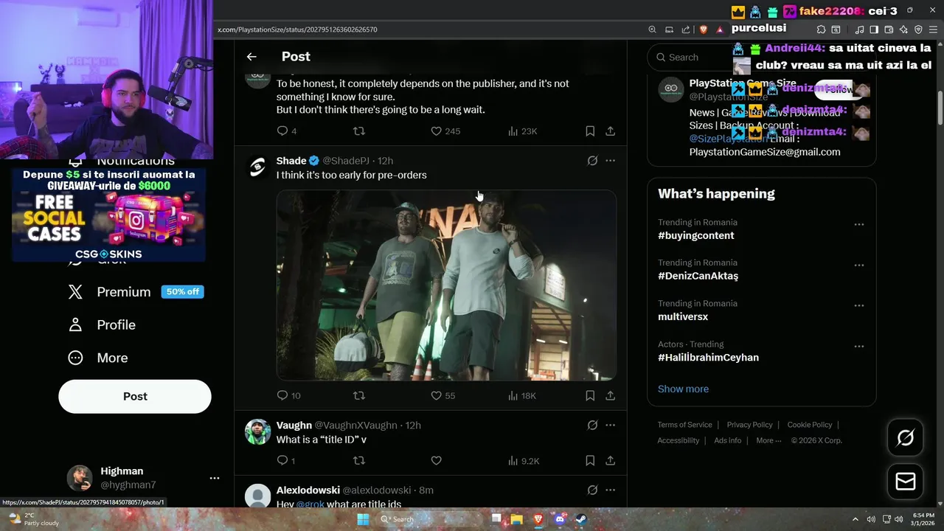Open options for #buyingcontent trend
The height and width of the screenshot is (531, 944).
coord(859,224)
